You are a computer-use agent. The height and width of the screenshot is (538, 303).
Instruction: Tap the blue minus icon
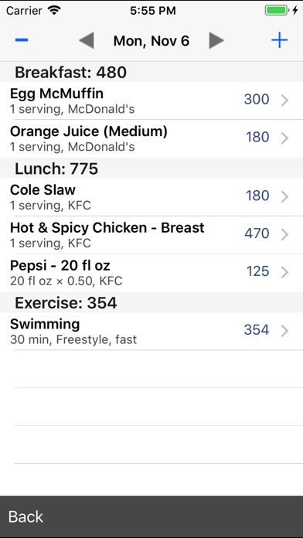tap(22, 40)
